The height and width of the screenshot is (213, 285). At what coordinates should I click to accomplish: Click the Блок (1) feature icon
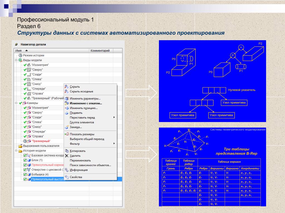click(x=29, y=160)
